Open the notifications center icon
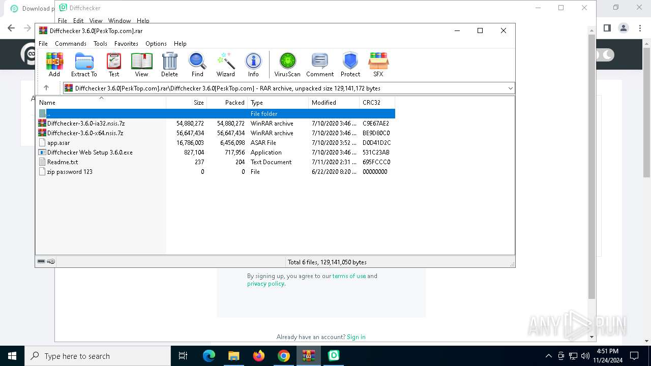The image size is (651, 366). point(634,356)
